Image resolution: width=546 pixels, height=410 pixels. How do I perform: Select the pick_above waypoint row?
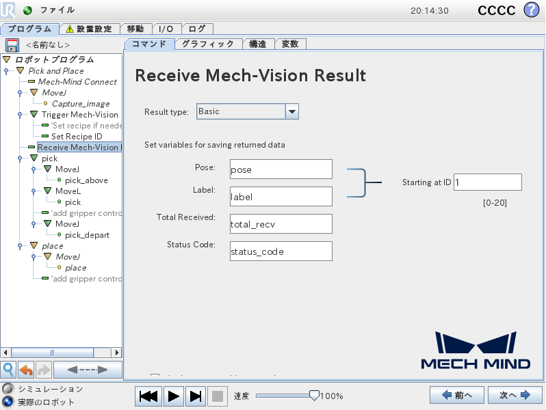click(86, 180)
